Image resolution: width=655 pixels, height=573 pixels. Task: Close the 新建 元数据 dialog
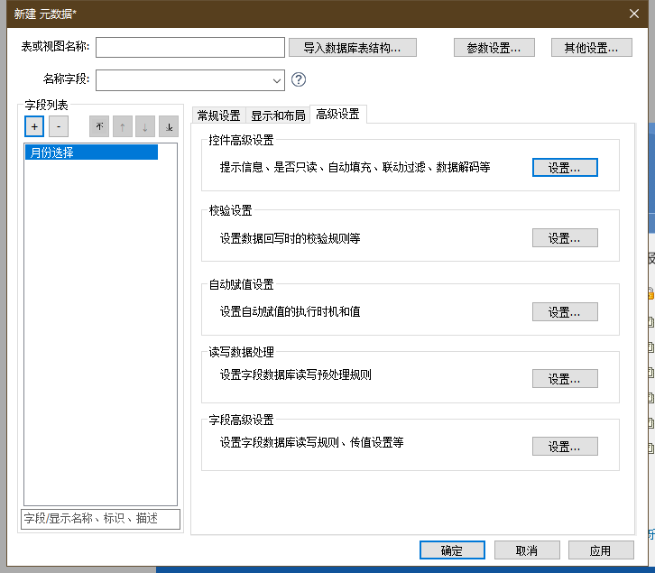click(x=633, y=13)
